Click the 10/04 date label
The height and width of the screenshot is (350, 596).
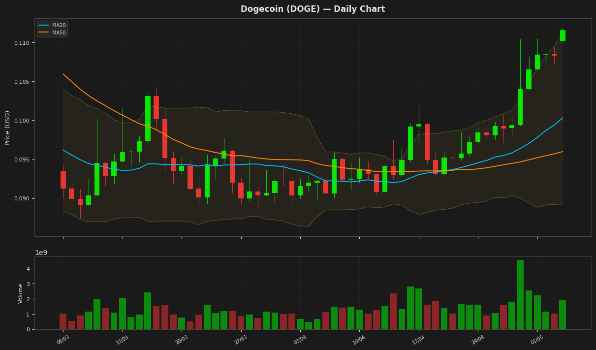coord(359,340)
